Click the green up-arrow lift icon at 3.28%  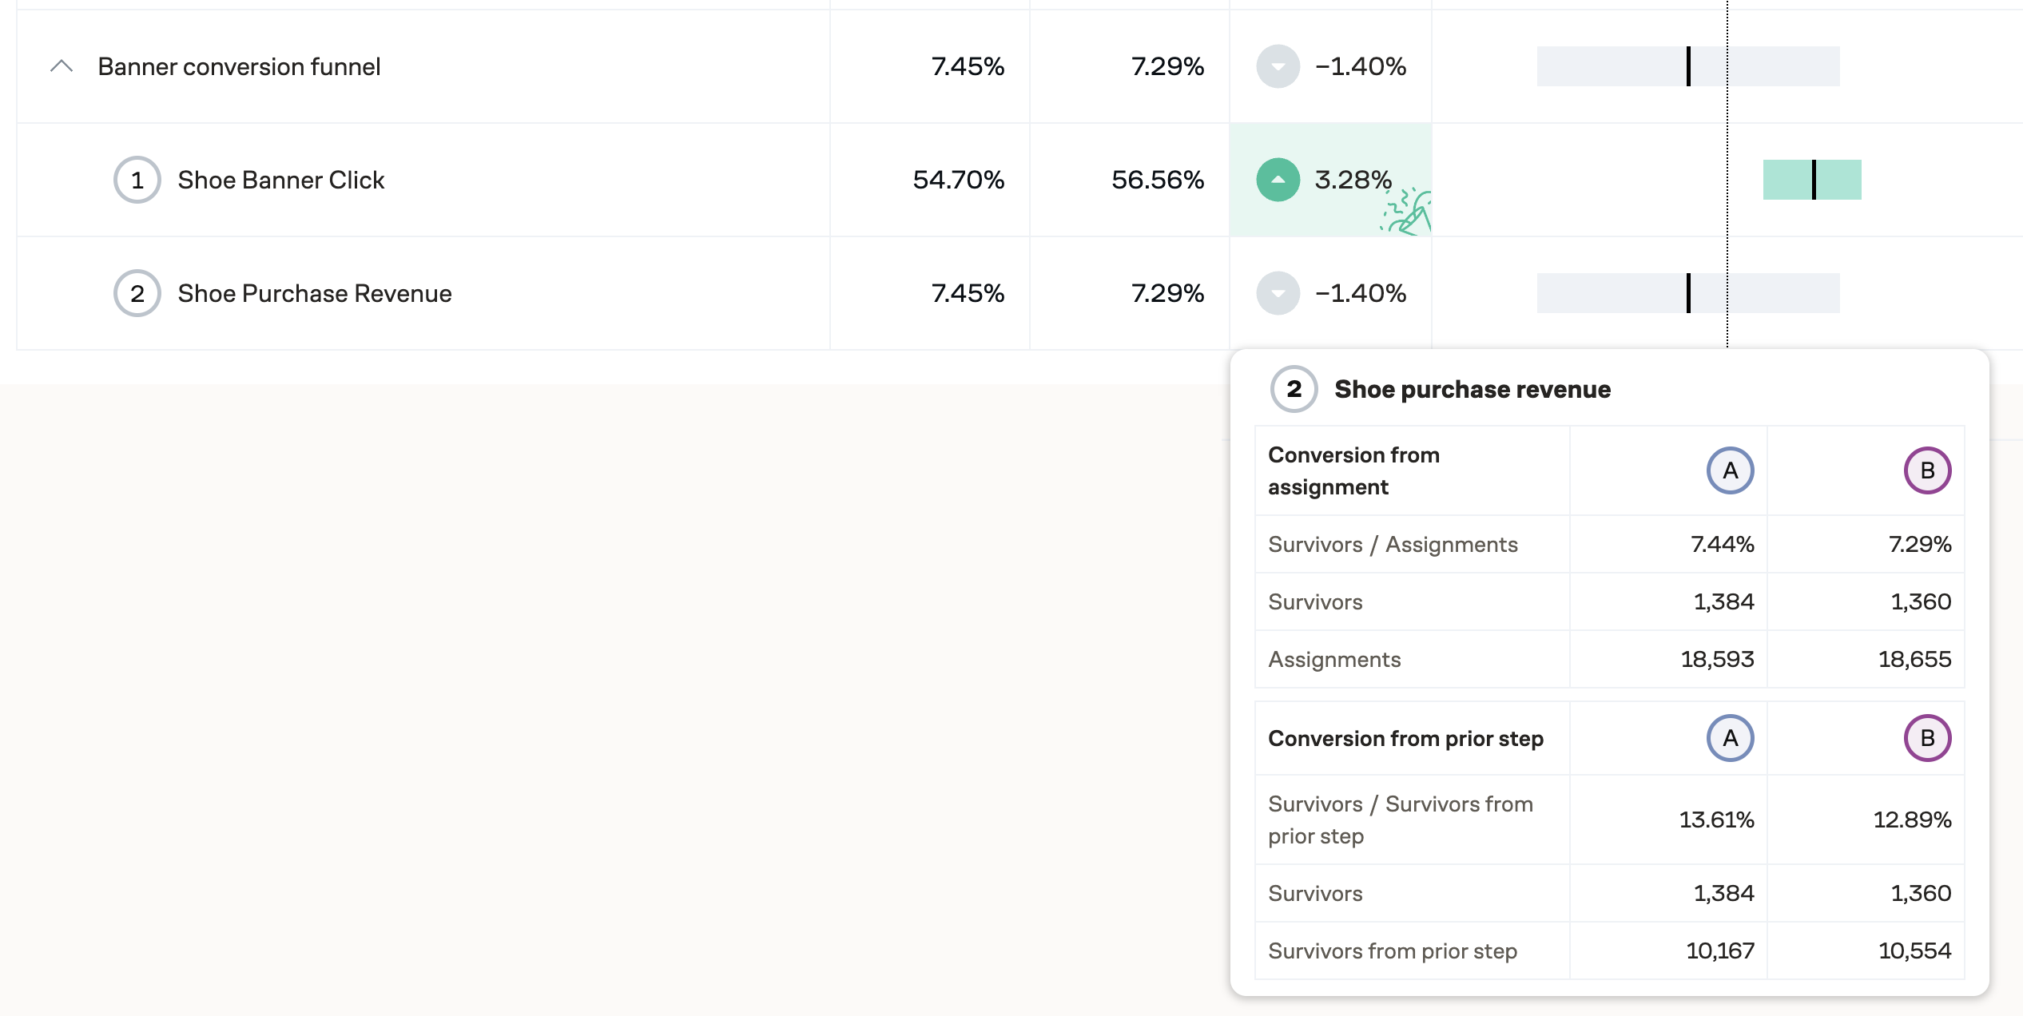tap(1278, 180)
